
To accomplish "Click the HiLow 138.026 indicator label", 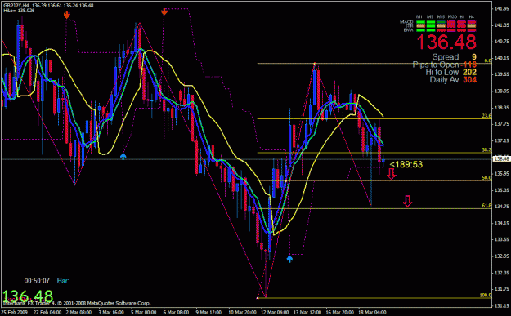I will pos(19,11).
